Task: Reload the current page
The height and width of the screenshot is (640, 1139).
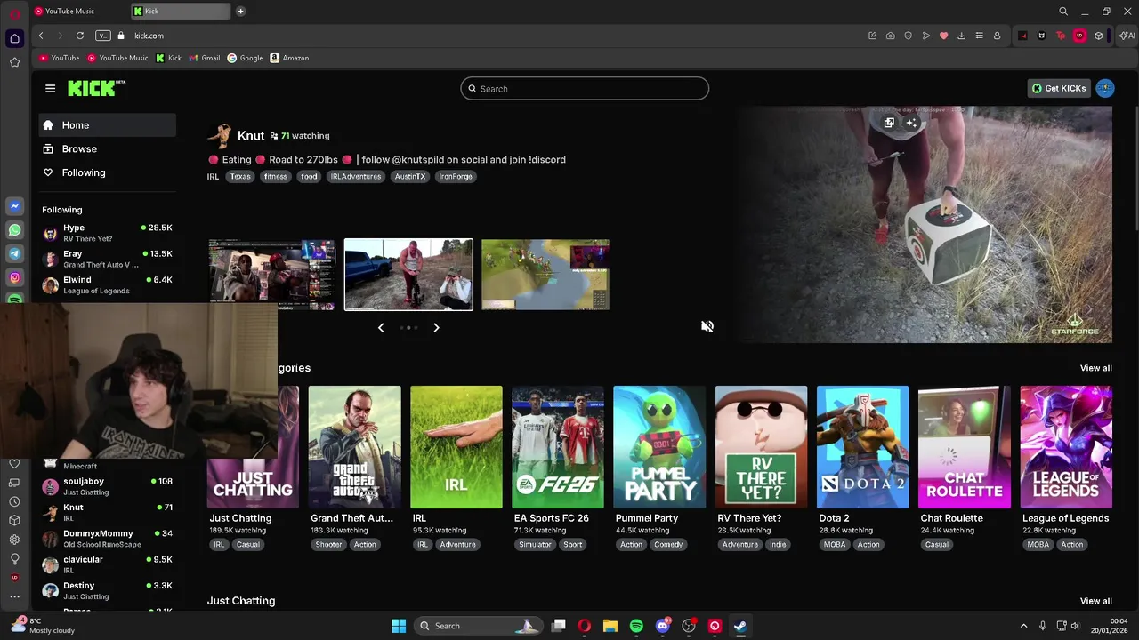Action: point(80,36)
